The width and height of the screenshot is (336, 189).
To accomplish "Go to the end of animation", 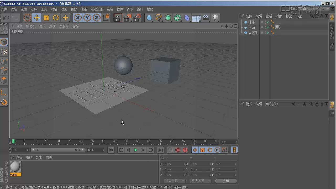I will (160, 150).
